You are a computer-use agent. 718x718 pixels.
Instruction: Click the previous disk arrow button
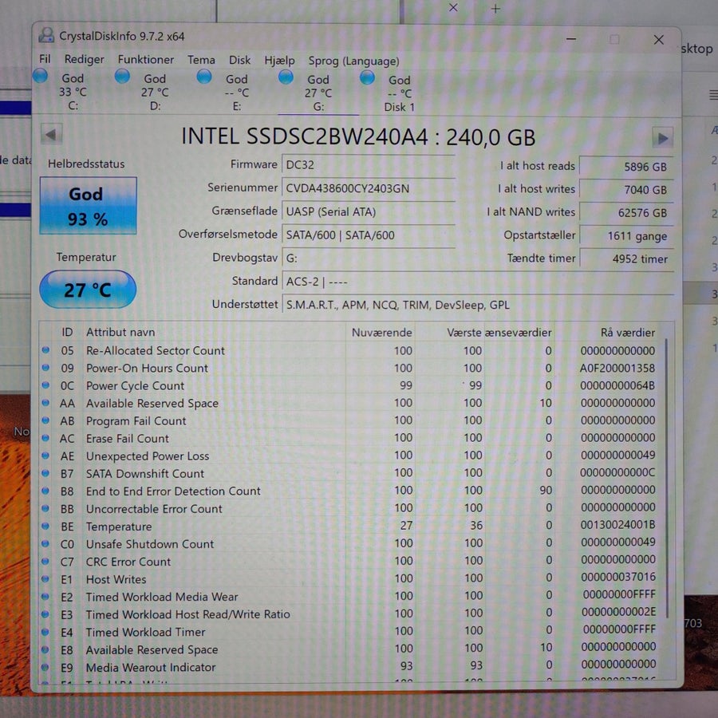click(51, 135)
